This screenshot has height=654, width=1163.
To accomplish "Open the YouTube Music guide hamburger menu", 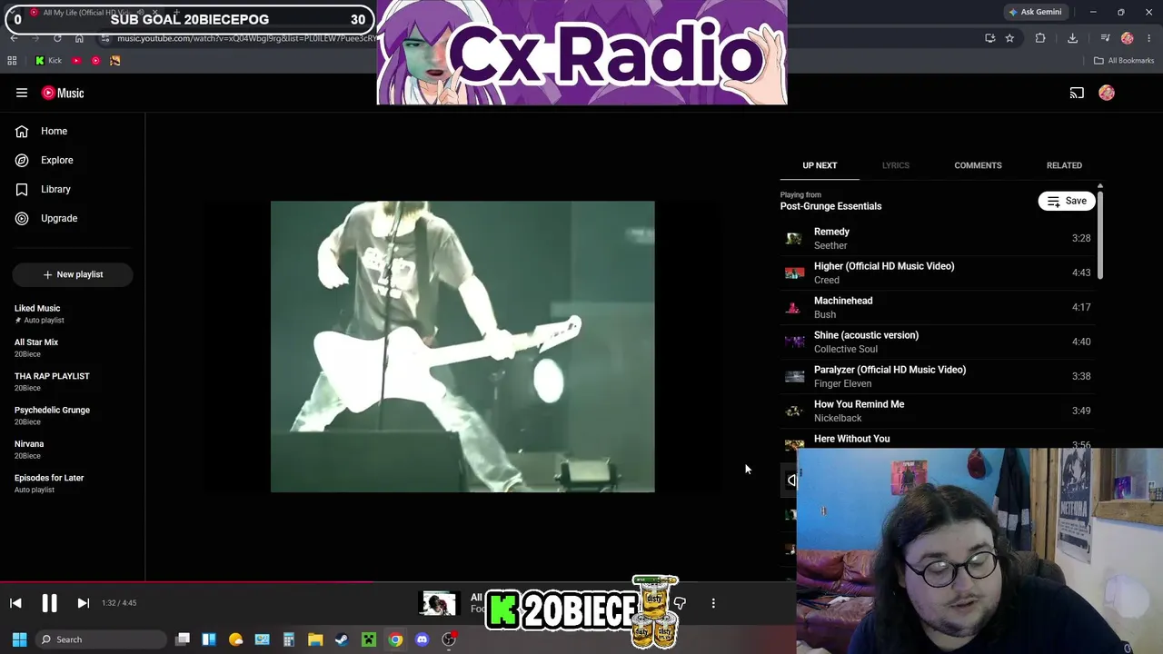I will pos(22,93).
